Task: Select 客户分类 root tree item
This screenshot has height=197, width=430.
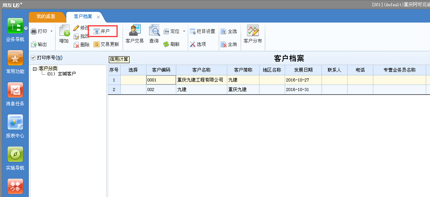Action: (48, 68)
